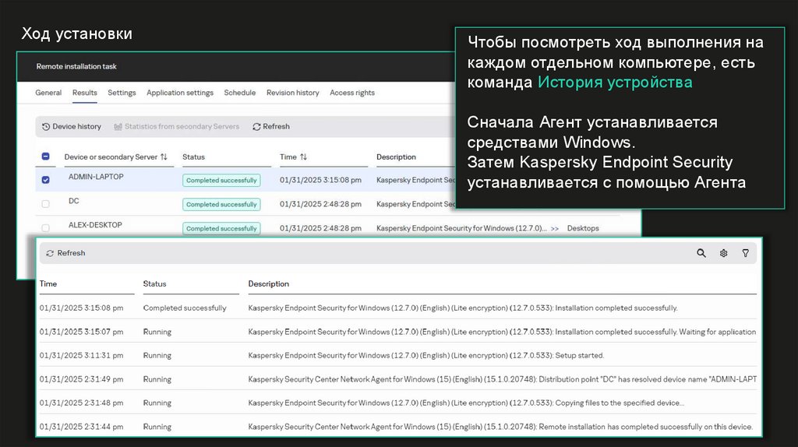Click the Status column header in device history
This screenshot has width=798, height=447.
point(155,283)
